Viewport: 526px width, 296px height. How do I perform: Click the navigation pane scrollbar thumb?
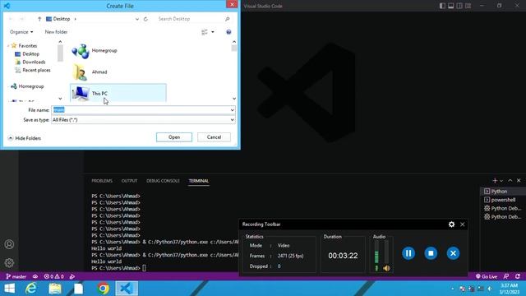click(x=60, y=53)
